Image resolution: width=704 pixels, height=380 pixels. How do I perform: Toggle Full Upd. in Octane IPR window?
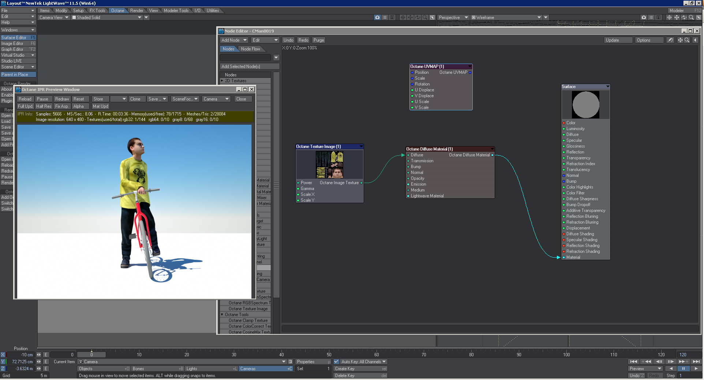coord(25,106)
